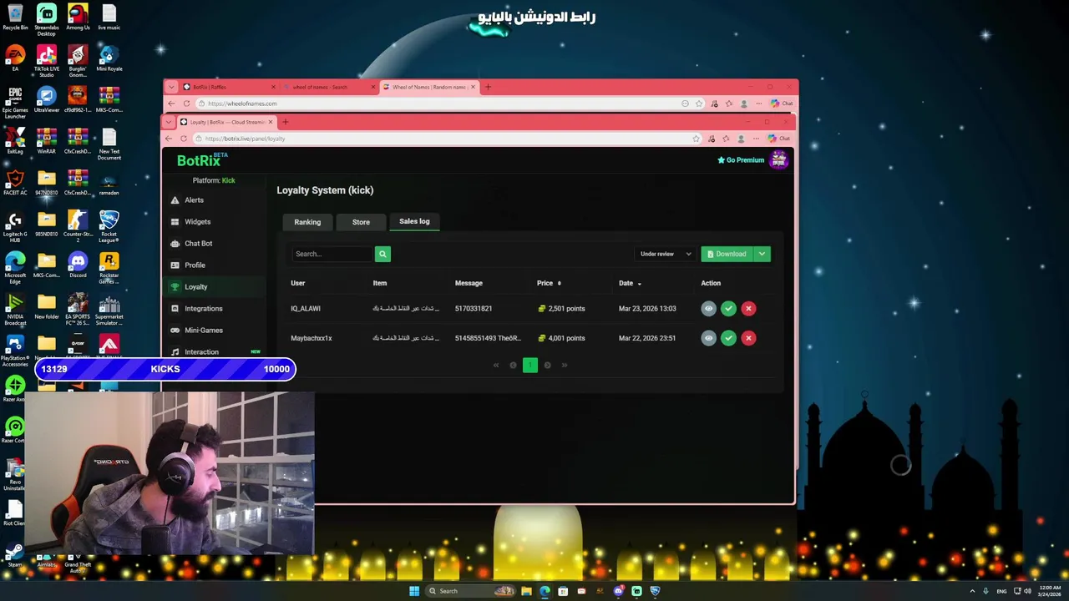The width and height of the screenshot is (1069, 601).
Task: Select the Sales log tab
Action: point(414,221)
